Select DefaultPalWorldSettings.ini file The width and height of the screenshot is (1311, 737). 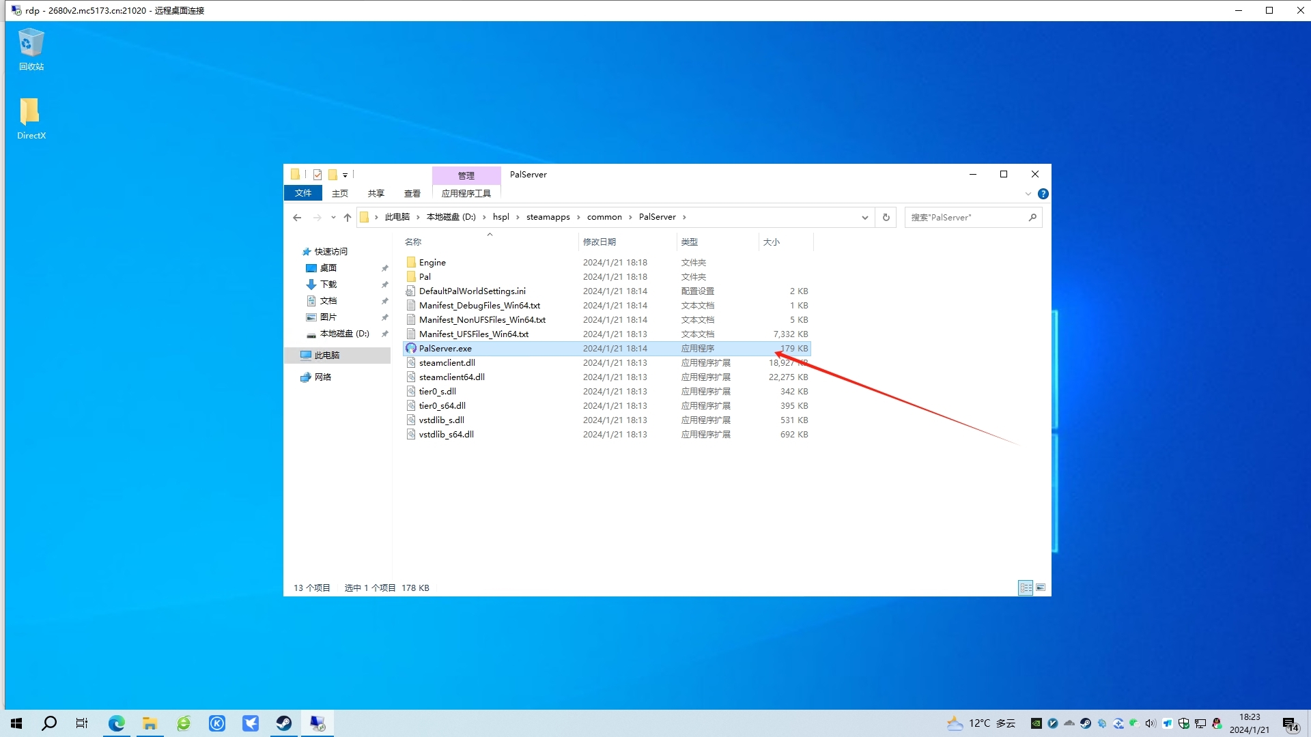pyautogui.click(x=473, y=291)
